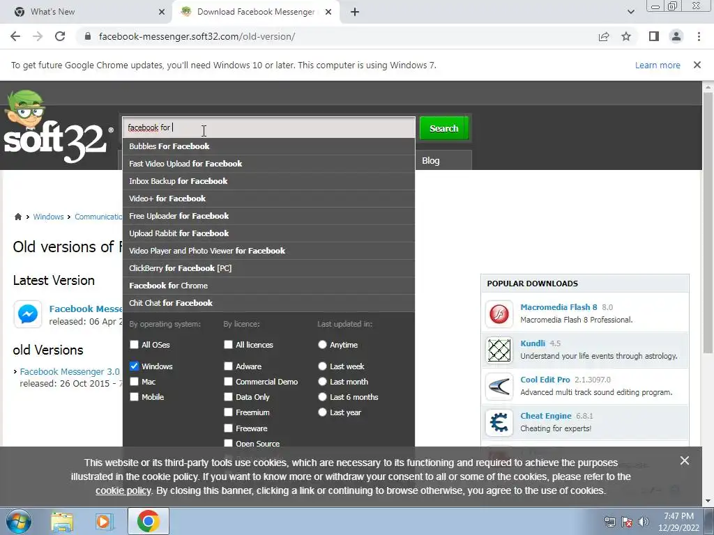Click the Cool Edit Pro icon
The width and height of the screenshot is (714, 535).
point(499,387)
